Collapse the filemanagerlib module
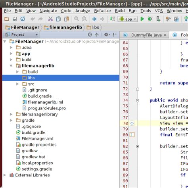 click(x=11, y=66)
